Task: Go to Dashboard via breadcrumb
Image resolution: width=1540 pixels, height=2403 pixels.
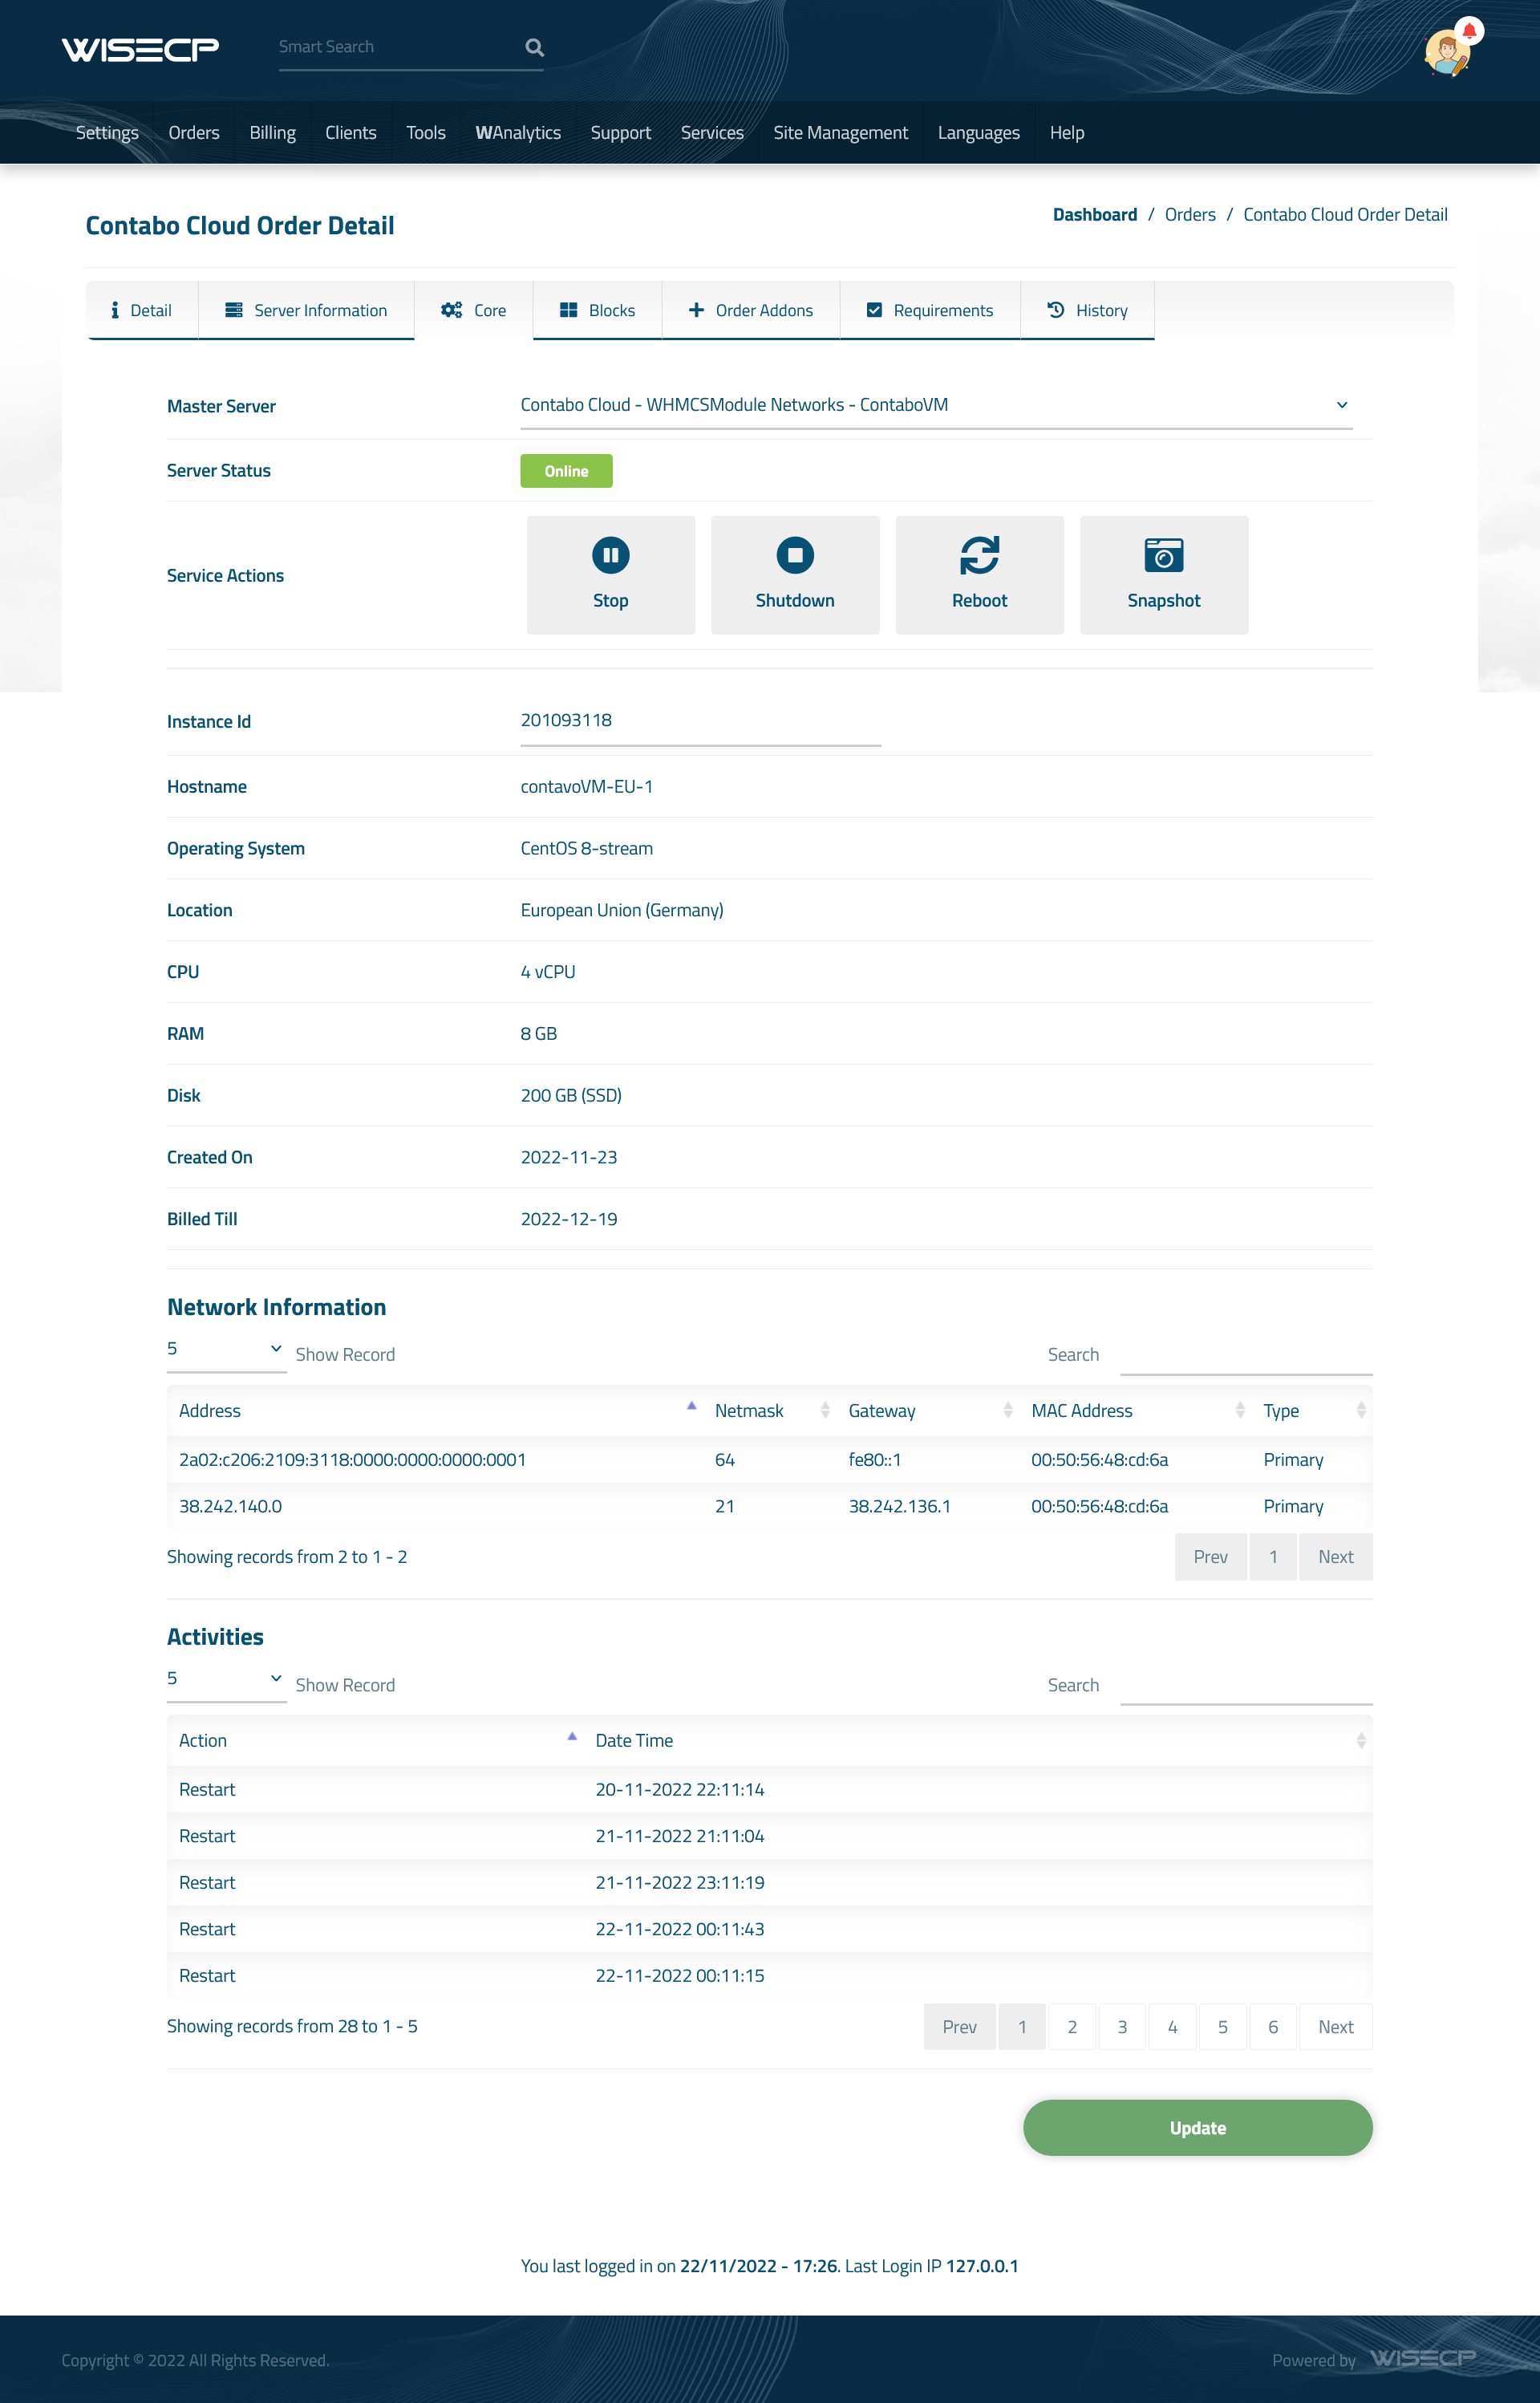Action: pyautogui.click(x=1095, y=214)
